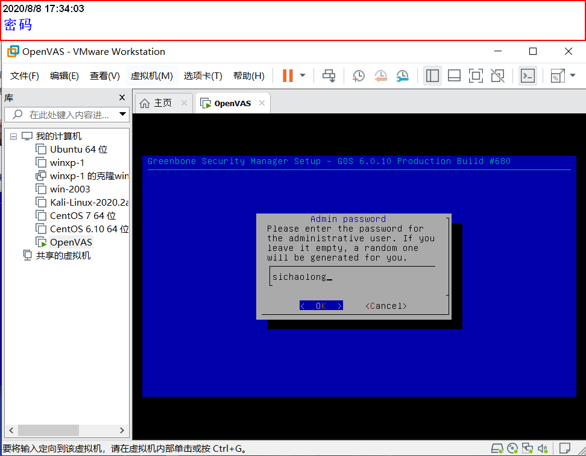Click the send Ctrl+Alt+Del icon

(x=329, y=75)
